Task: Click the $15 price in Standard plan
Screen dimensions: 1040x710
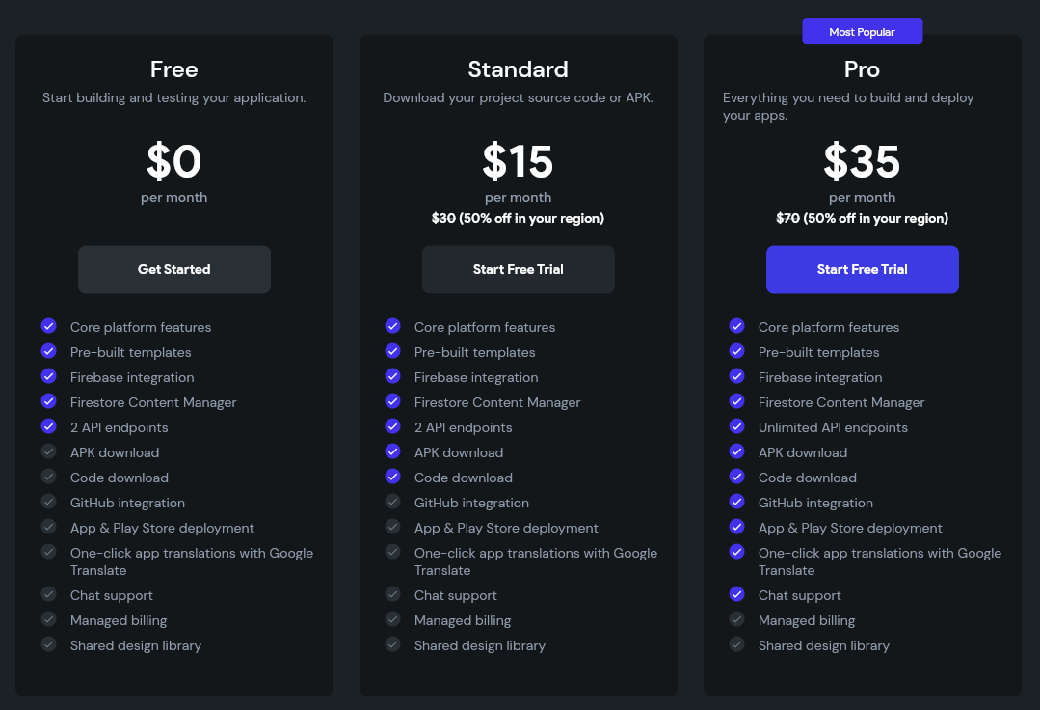Action: (518, 162)
